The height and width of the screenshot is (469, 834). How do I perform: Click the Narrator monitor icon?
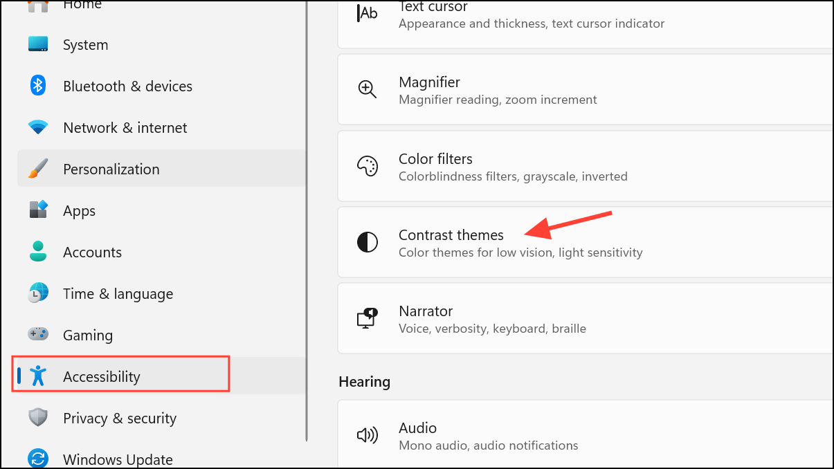click(x=367, y=318)
